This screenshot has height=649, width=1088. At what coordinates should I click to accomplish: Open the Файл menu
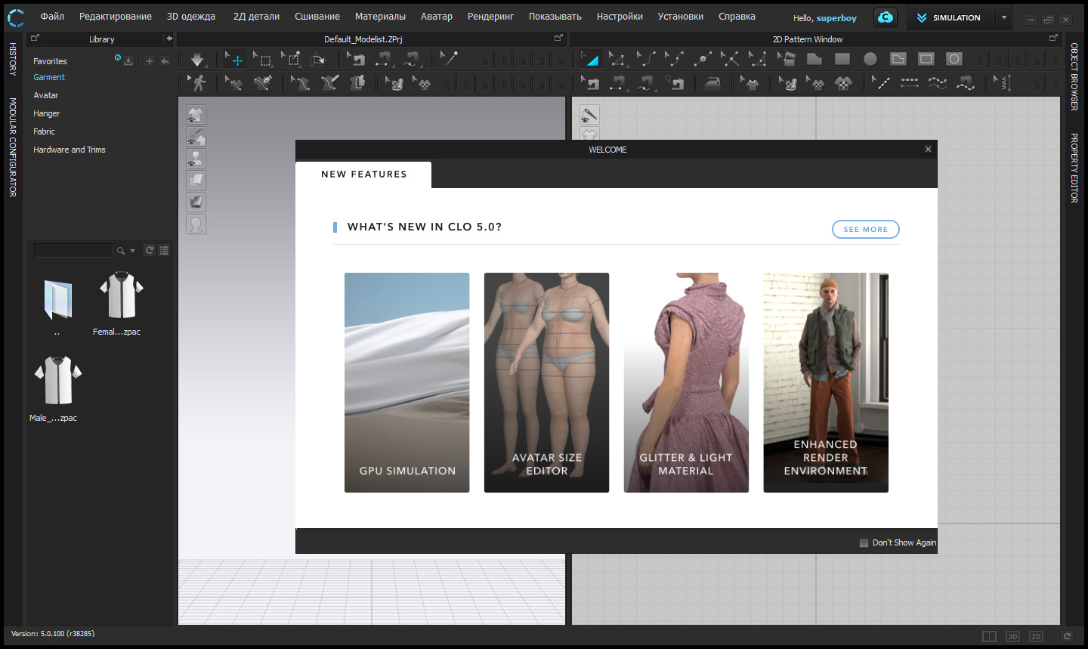tap(52, 17)
